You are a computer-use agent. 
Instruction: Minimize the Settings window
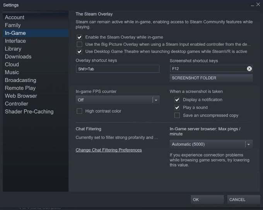[253, 4]
